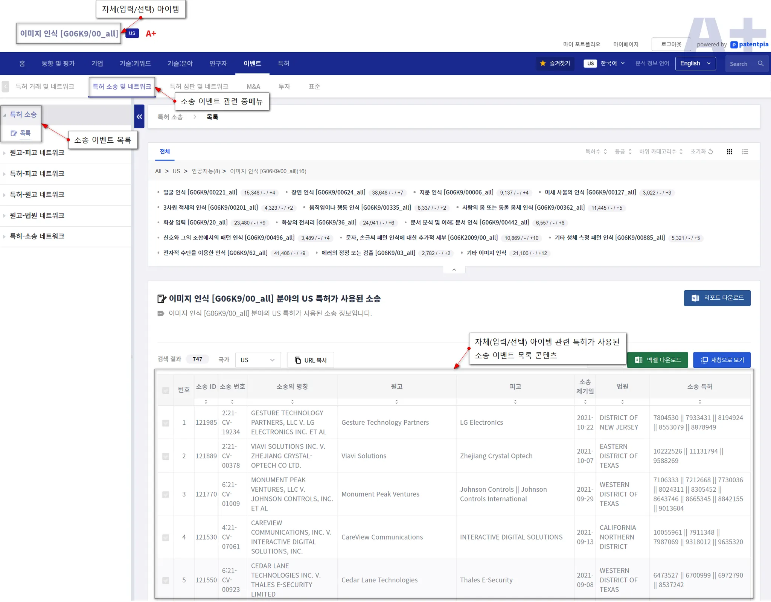Open the 기업 menu
The image size is (771, 602).
point(97,63)
